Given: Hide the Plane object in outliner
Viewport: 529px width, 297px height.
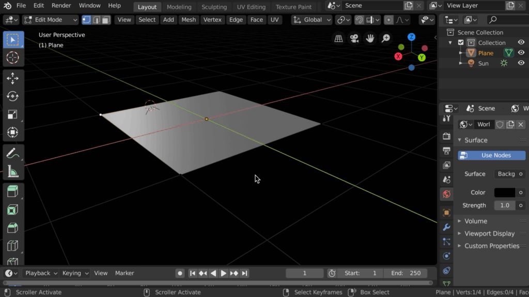Looking at the screenshot, I should [521, 53].
